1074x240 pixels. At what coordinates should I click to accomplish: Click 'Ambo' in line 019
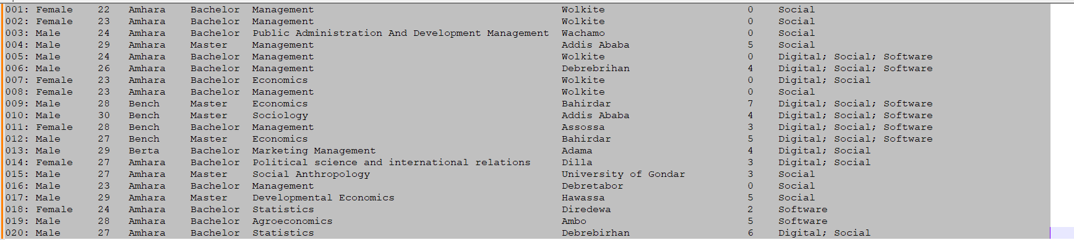point(574,221)
